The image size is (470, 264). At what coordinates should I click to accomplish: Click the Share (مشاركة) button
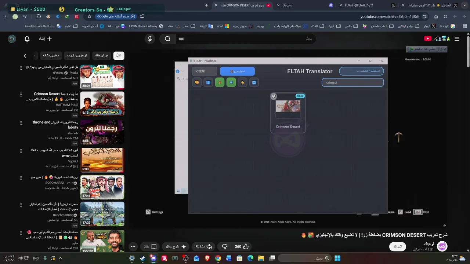[x=204, y=246]
